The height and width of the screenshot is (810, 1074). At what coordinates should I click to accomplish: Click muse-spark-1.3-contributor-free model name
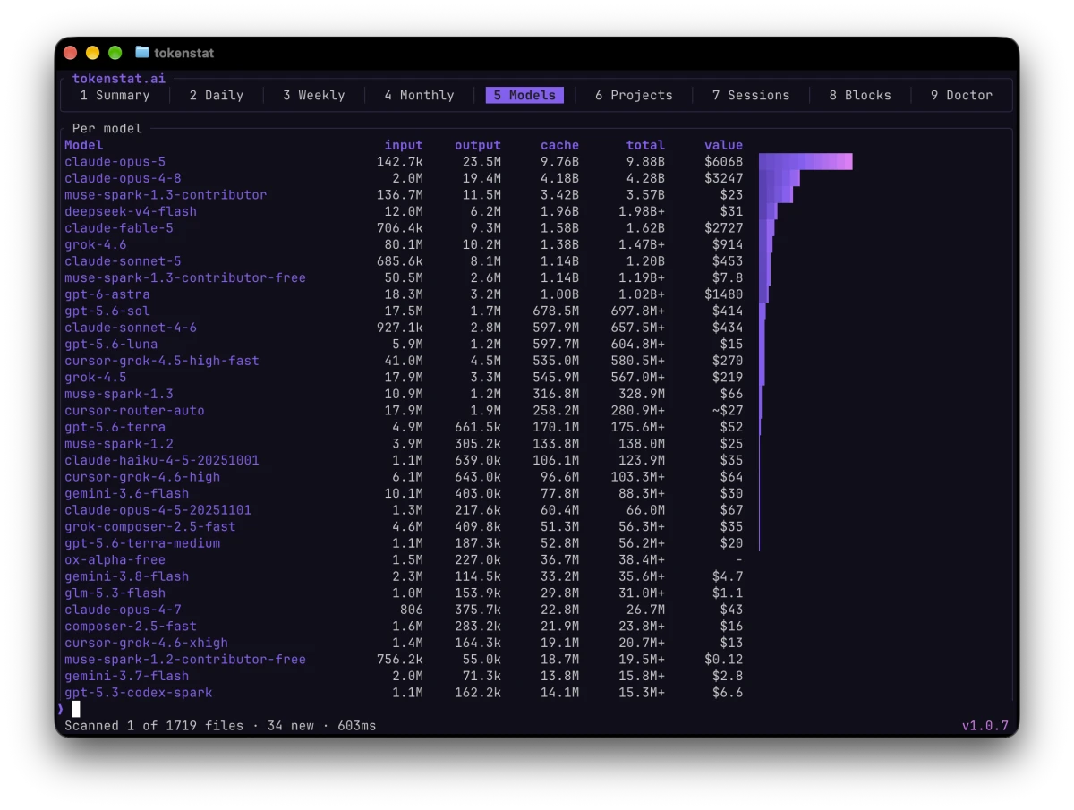tap(185, 277)
